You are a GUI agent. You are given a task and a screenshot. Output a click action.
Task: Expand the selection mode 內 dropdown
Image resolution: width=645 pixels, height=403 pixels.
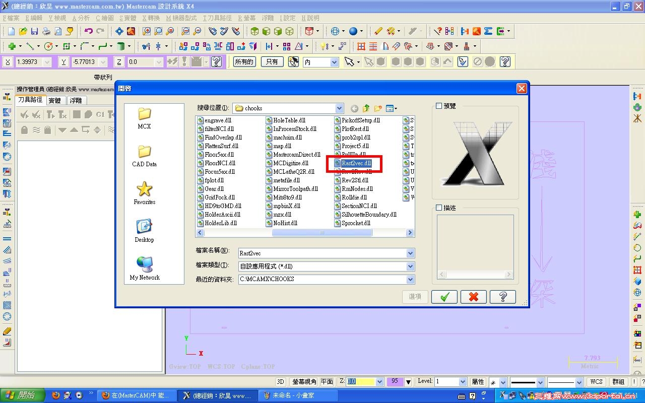click(x=334, y=62)
